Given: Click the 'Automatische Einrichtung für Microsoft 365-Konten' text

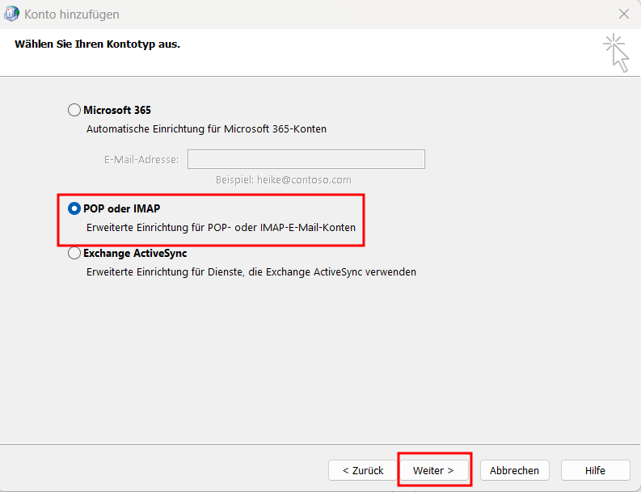Looking at the screenshot, I should point(206,128).
